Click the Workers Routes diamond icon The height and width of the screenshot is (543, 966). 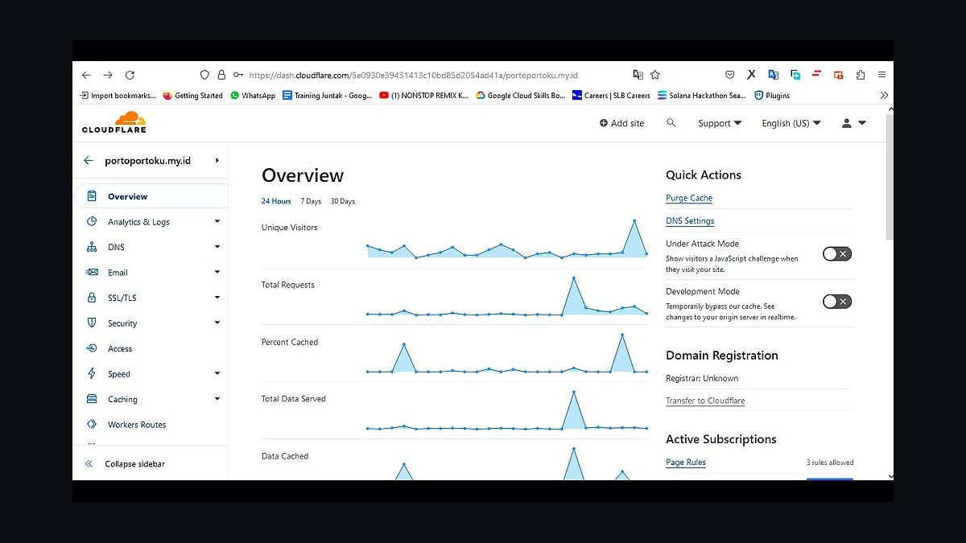[92, 424]
